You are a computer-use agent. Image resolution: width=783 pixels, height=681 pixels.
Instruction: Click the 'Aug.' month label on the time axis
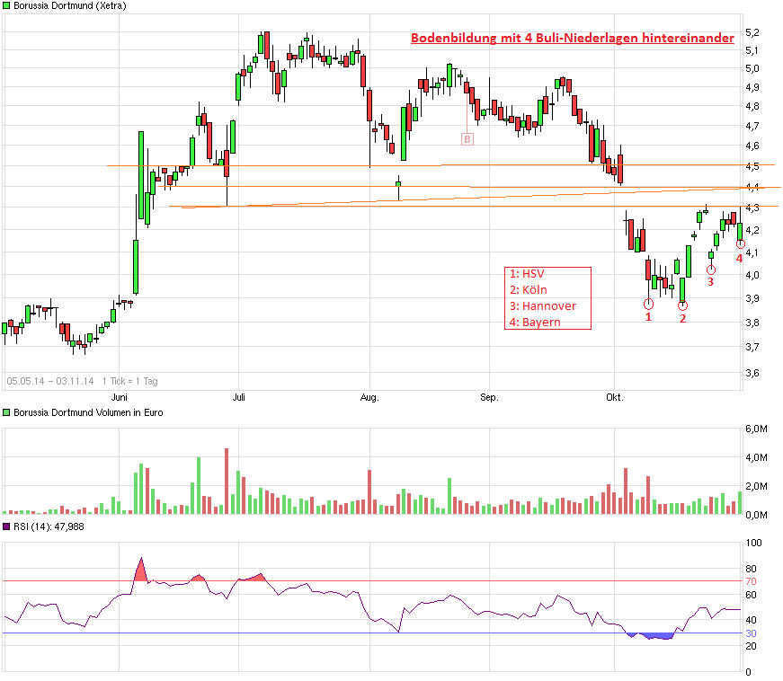[x=370, y=395]
